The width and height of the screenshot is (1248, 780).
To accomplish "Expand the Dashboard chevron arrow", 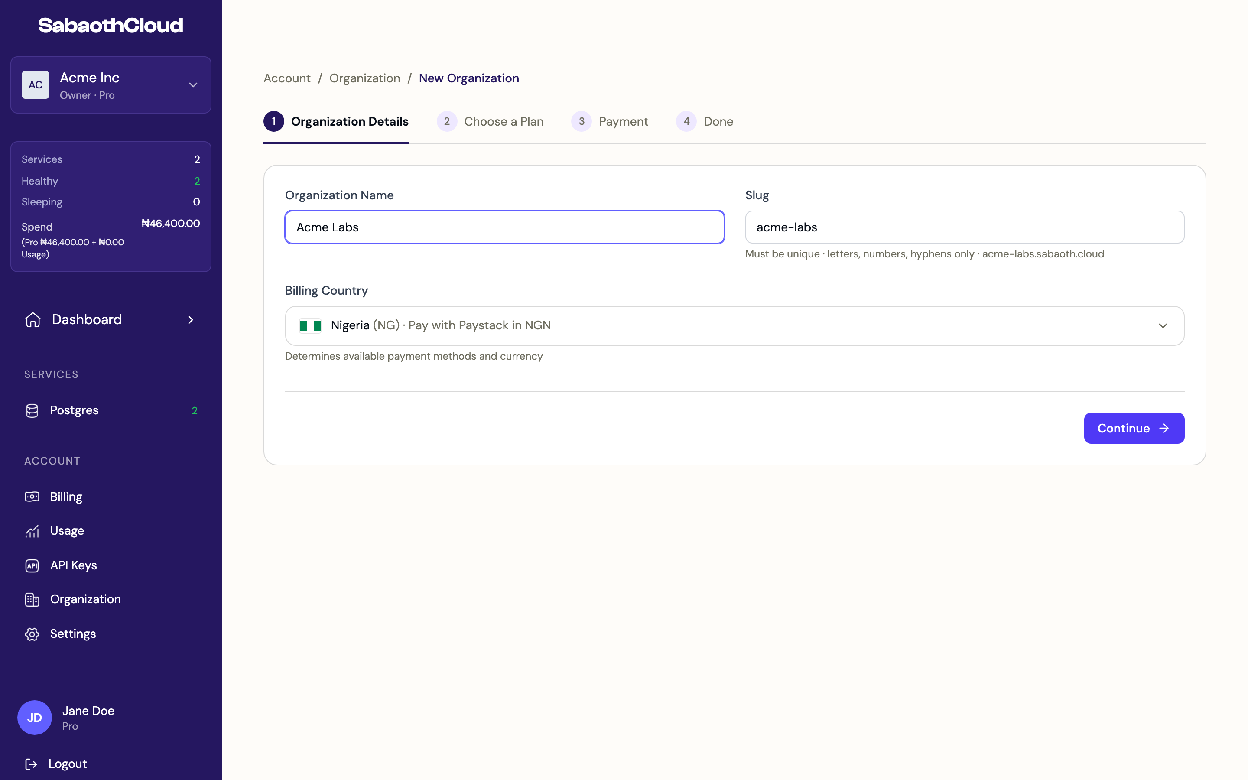I will point(190,320).
